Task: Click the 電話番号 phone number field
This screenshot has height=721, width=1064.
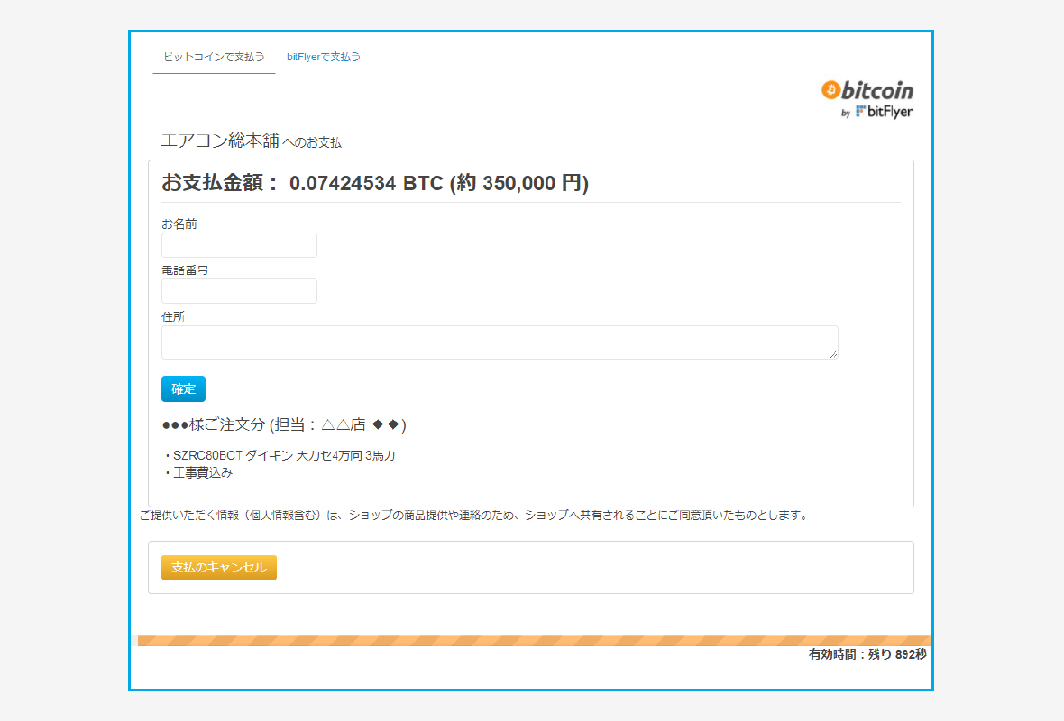Action: click(238, 291)
